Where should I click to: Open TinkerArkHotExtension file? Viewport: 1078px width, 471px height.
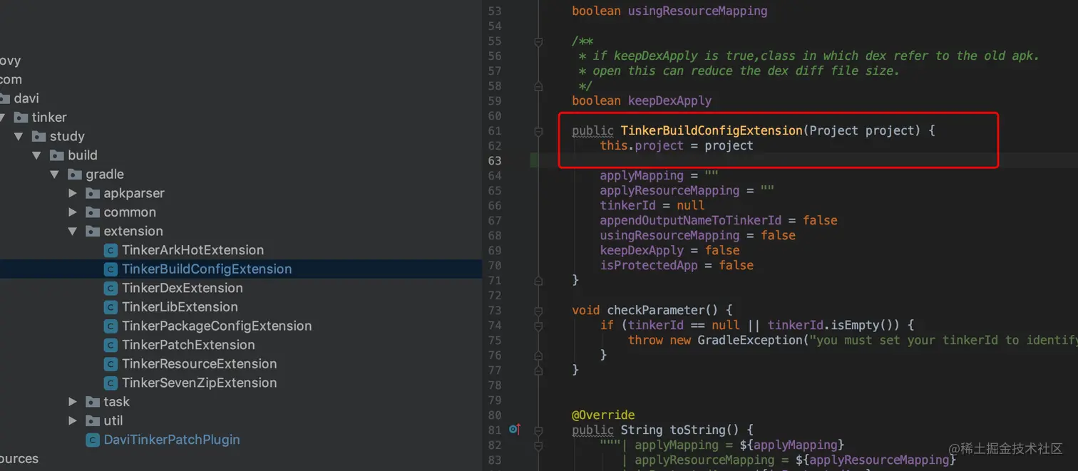point(192,250)
